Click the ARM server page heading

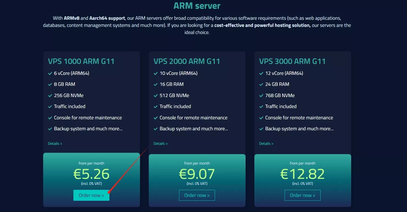coord(197,6)
